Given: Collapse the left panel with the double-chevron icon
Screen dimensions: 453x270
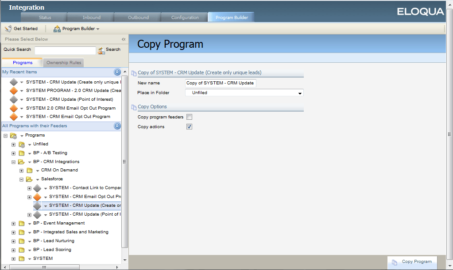Looking at the screenshot, I should [x=124, y=38].
